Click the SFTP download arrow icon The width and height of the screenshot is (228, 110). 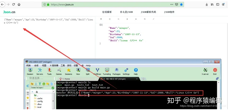(x=36, y=84)
